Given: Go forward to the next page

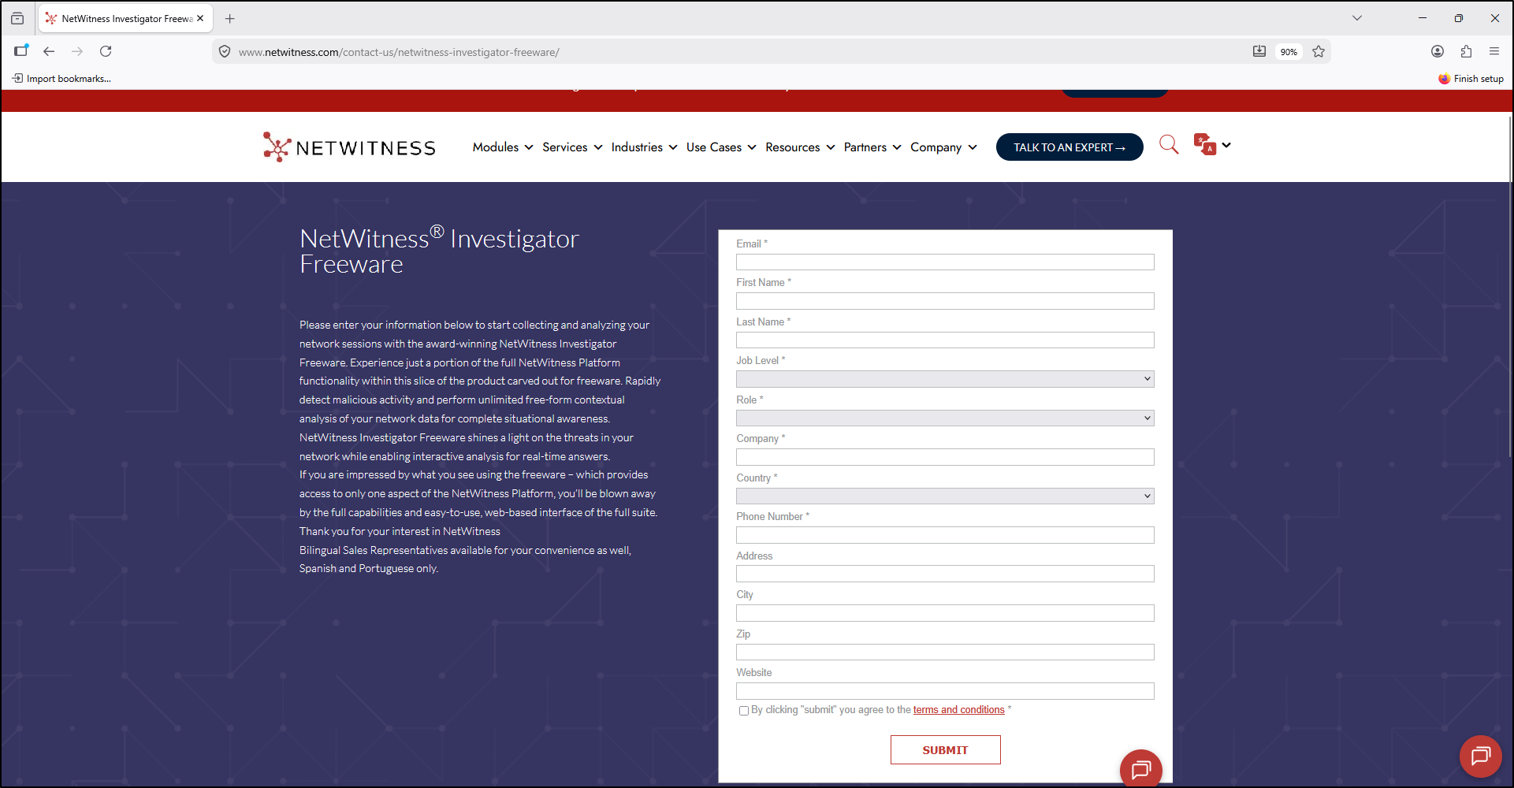Looking at the screenshot, I should pos(77,51).
